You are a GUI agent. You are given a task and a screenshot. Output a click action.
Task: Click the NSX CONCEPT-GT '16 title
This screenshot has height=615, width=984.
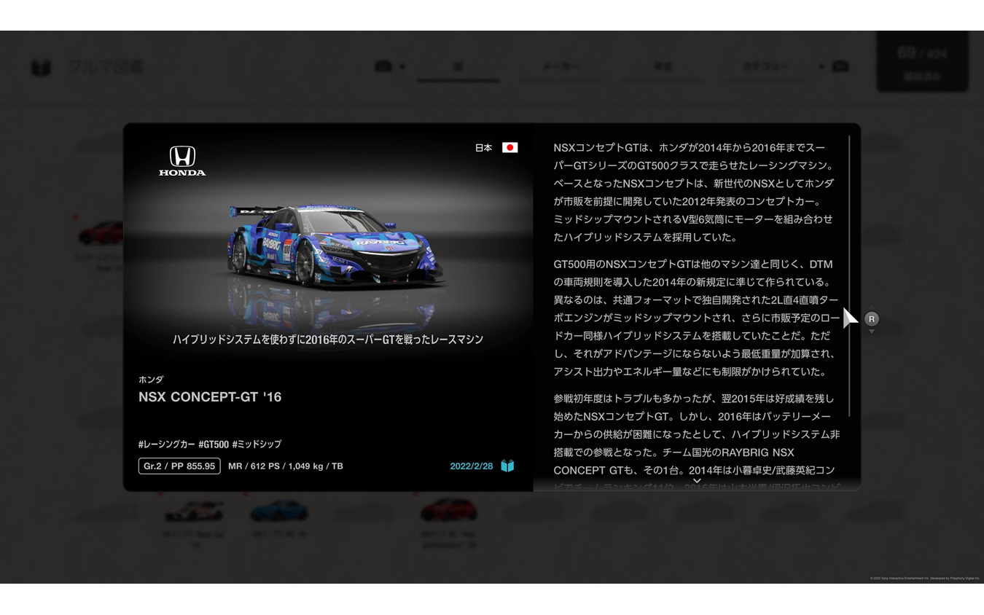[210, 397]
